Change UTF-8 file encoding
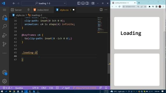Screen dimensions: 166x93 click(x=35, y=88)
